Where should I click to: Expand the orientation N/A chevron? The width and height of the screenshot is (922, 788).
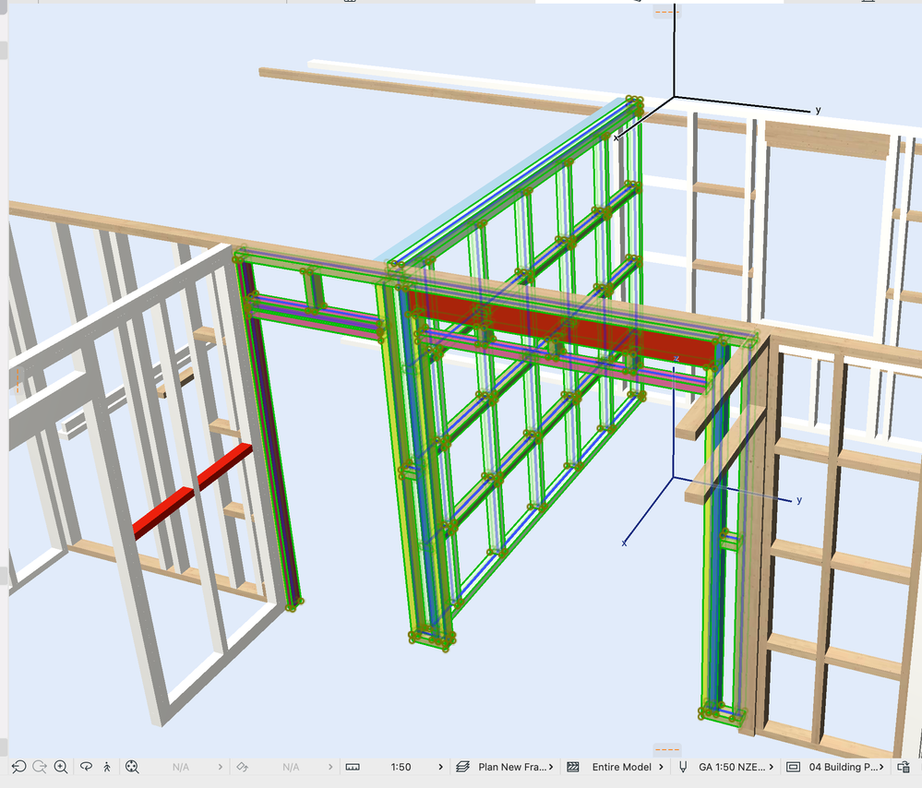(x=330, y=767)
